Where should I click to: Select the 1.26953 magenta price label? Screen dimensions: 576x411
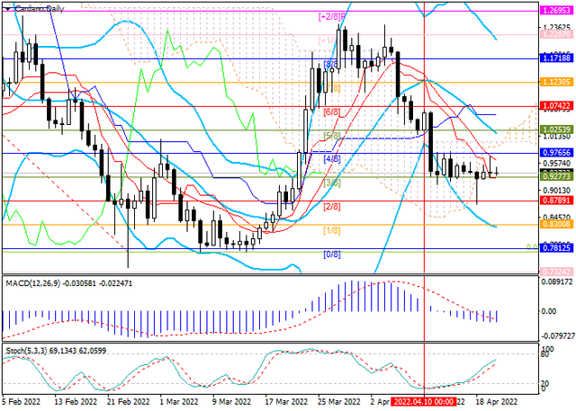[556, 11]
